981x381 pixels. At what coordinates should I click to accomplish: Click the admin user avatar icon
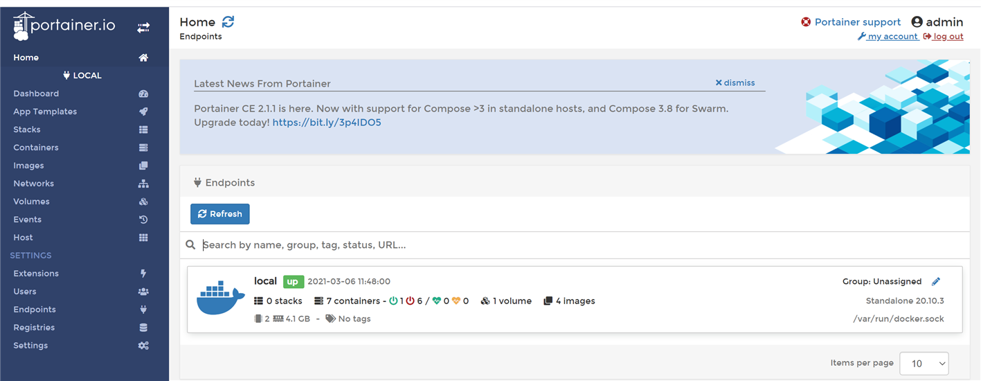tap(917, 22)
